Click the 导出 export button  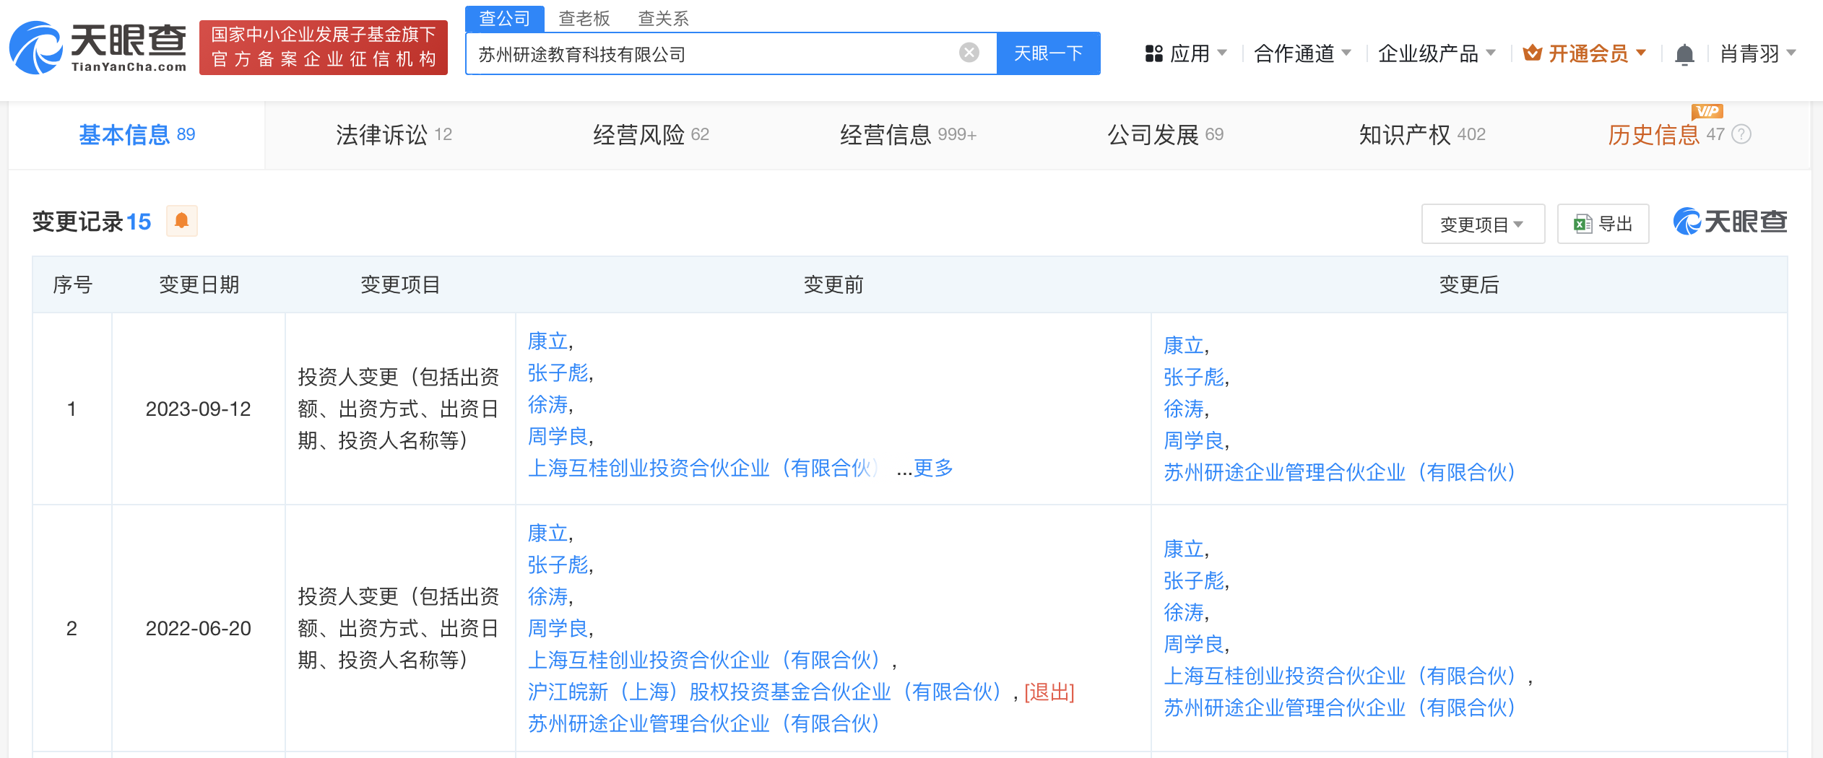[x=1603, y=225]
